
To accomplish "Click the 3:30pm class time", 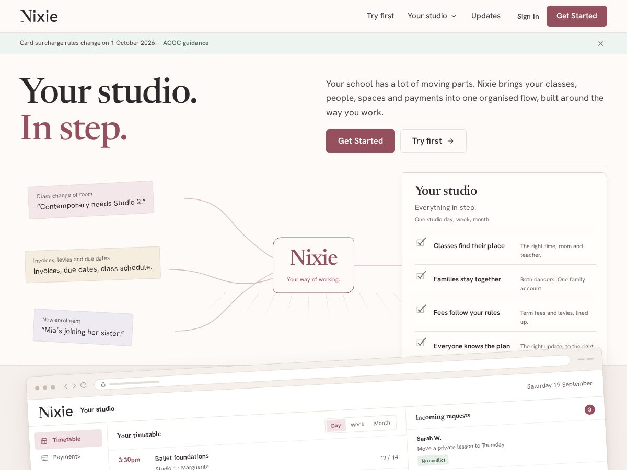I will coord(129,460).
